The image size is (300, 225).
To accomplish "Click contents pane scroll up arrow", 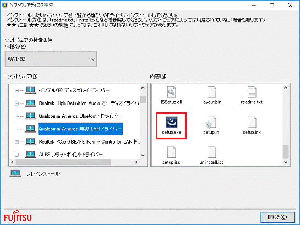I will click(286, 87).
